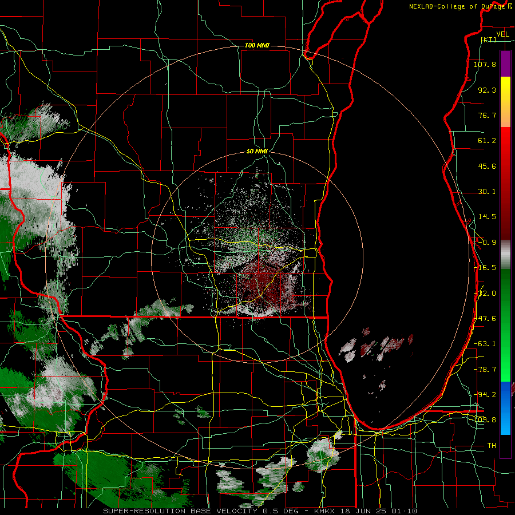Screen dimensions: 515x515
Task: Click the SUPER-RESOLUTION BASE VELOCITY caption
Action: click(x=181, y=511)
